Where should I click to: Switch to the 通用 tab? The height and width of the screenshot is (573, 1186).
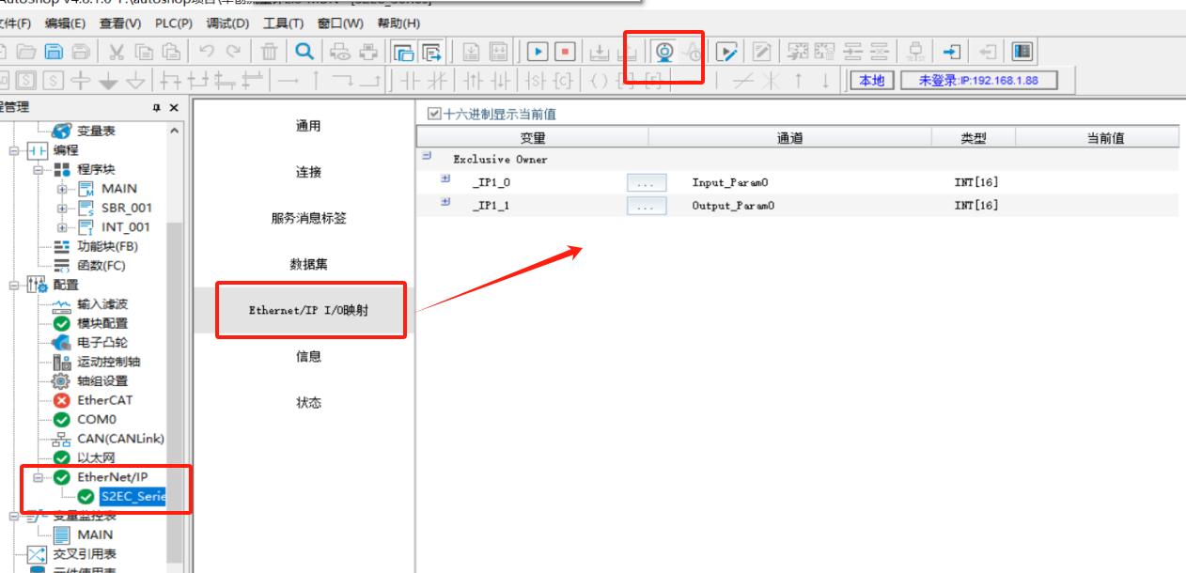tap(308, 126)
